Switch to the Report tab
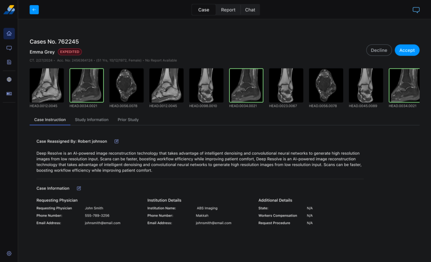Image resolution: width=431 pixels, height=262 pixels. click(228, 10)
